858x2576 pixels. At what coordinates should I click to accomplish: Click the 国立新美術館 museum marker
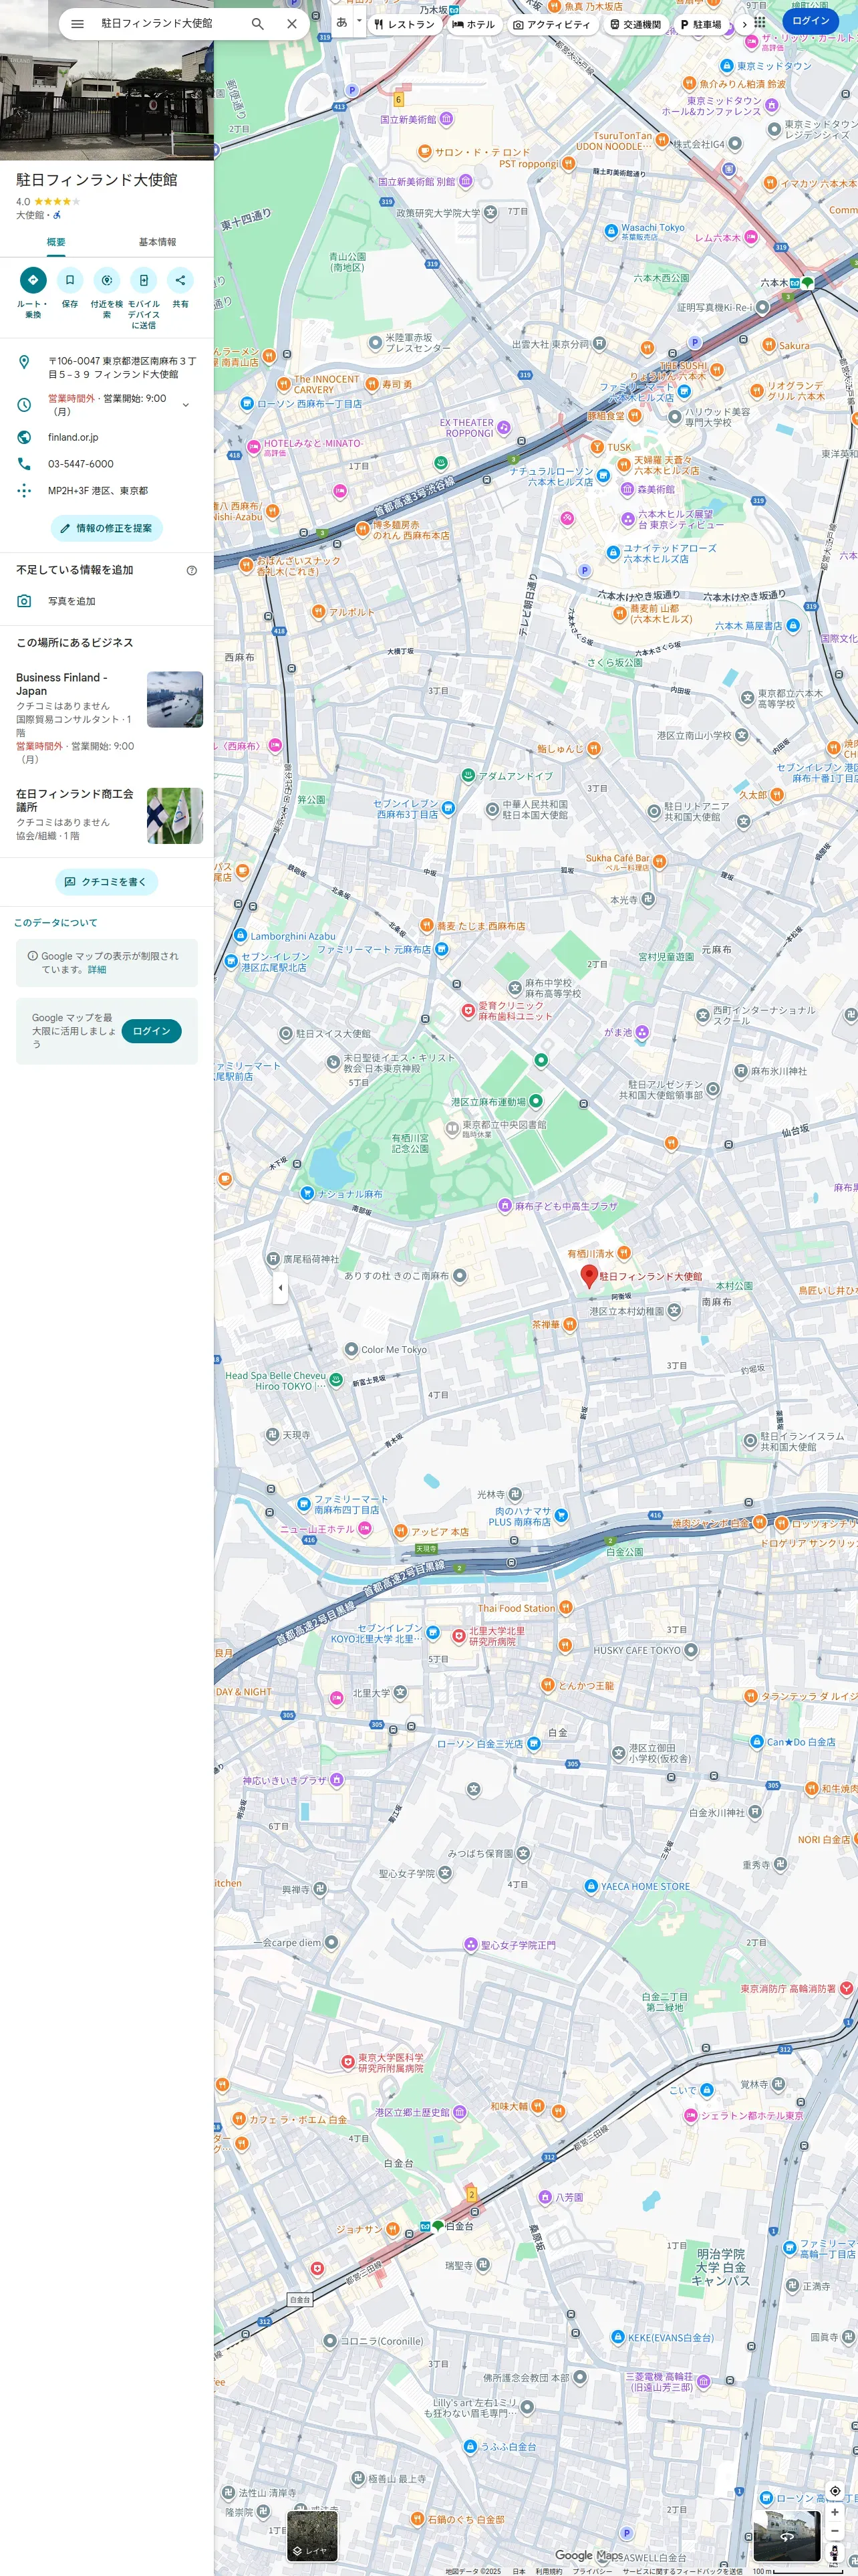446,119
